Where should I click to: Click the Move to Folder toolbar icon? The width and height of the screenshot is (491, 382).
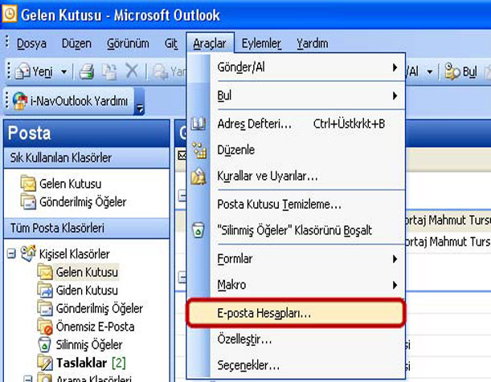click(x=109, y=71)
